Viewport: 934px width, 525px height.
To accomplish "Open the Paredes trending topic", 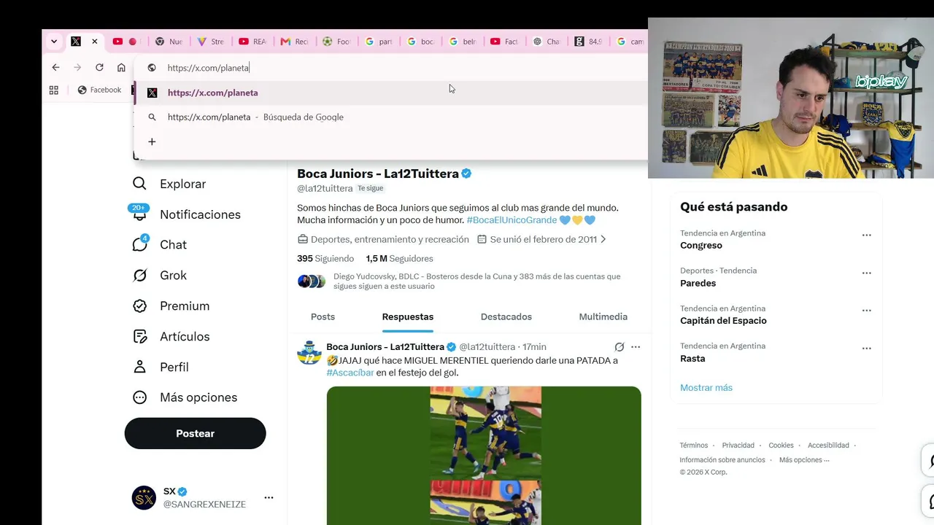I will pos(698,283).
